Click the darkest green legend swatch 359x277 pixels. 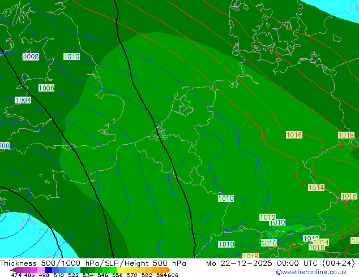click(x=84, y=270)
